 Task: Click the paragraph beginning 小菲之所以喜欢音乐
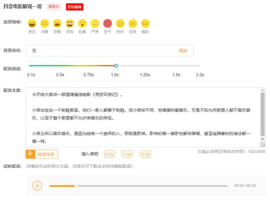point(141,138)
